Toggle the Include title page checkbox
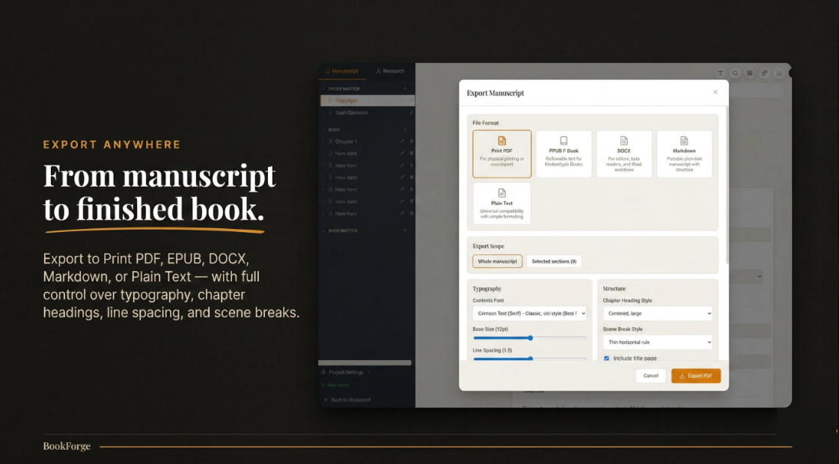The image size is (839, 464). pyautogui.click(x=606, y=358)
